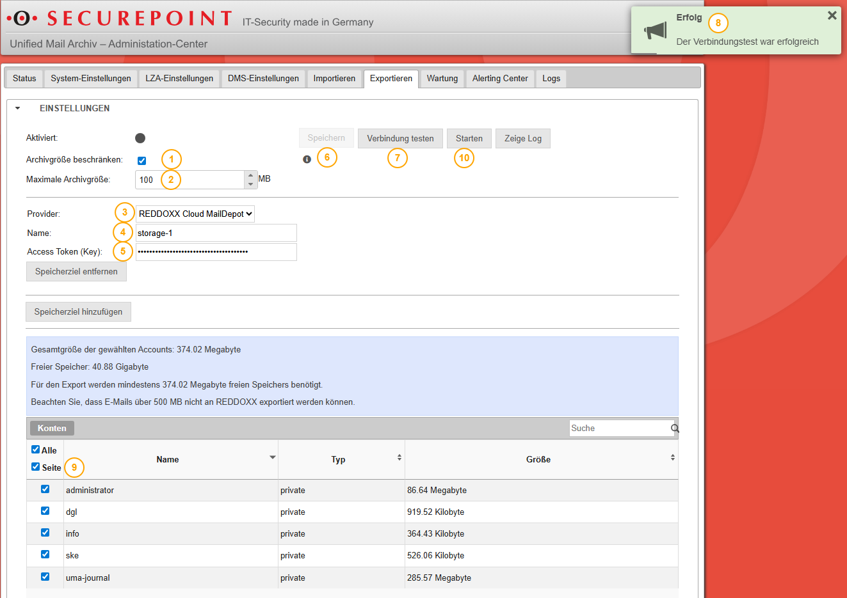Click the Maximale Archivgröße field
847x598 pixels.
pyautogui.click(x=190, y=180)
